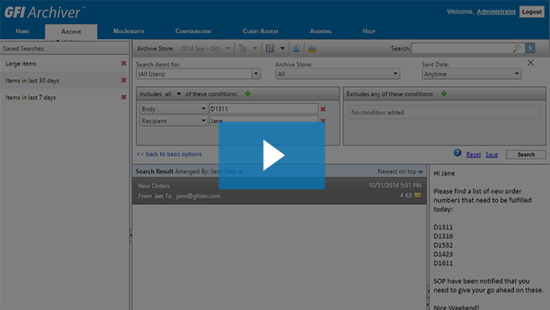
Task: Select the New Orders email result
Action: click(x=280, y=190)
